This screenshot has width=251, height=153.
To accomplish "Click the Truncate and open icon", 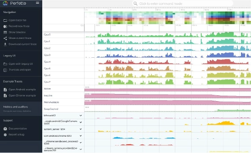I will (5, 70).
